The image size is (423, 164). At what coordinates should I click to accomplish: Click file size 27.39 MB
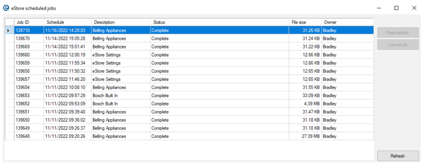point(305,136)
